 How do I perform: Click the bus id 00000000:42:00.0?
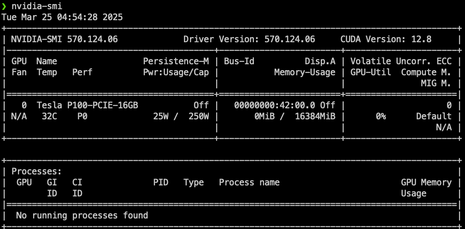coord(275,106)
